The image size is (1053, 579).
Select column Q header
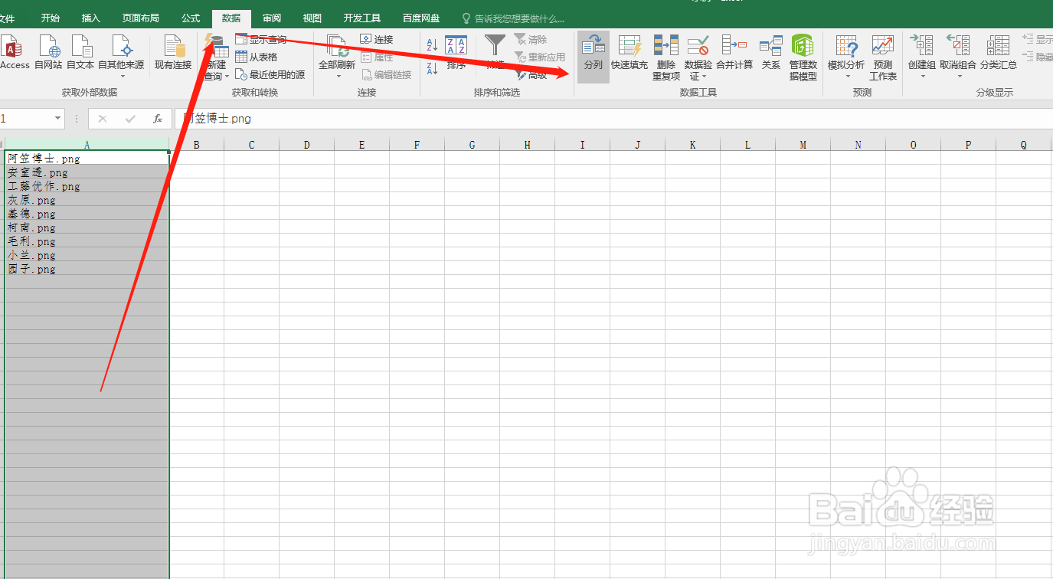tap(1024, 144)
